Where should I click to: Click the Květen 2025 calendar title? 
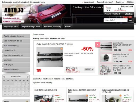[16, 76]
